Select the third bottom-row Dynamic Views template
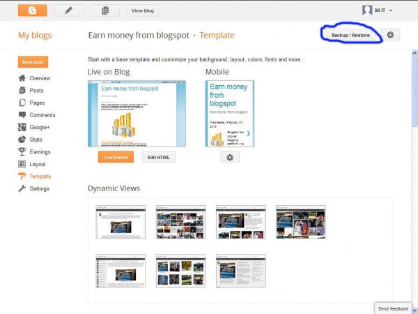This screenshot has height=314, width=418. tap(241, 271)
